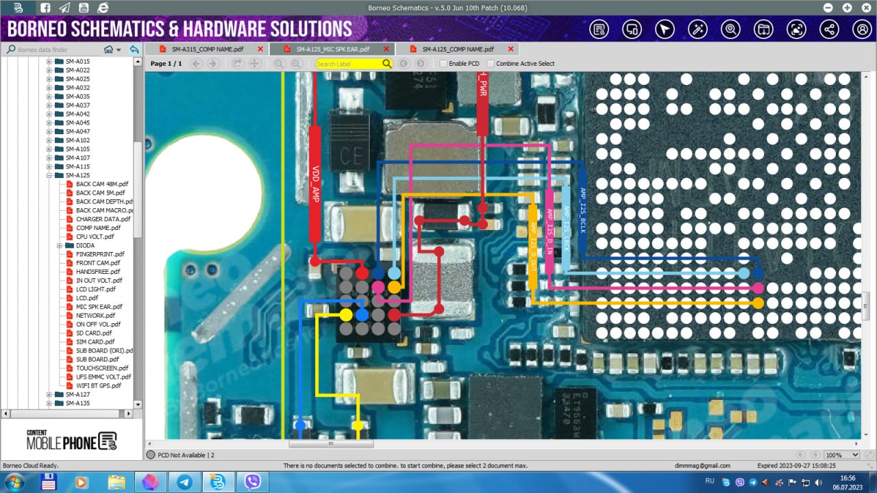The height and width of the screenshot is (493, 877).
Task: Enable PCD checkbox
Action: click(443, 64)
